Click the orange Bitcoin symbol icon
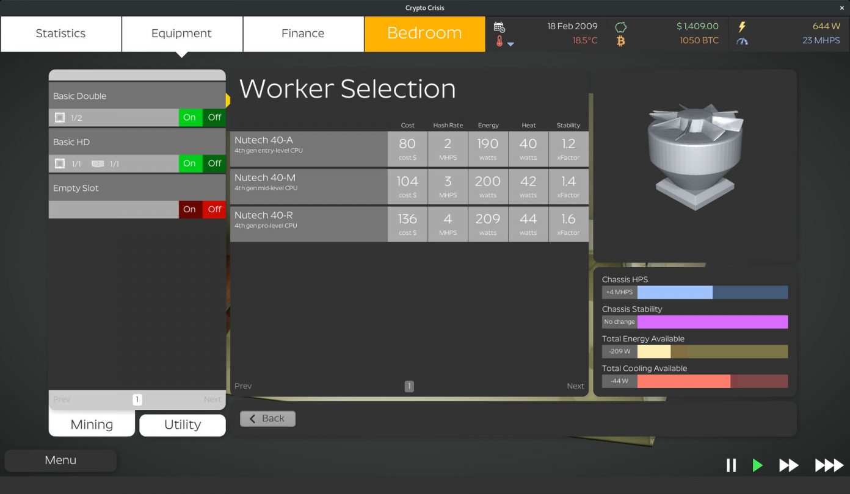The image size is (850, 494). 620,41
